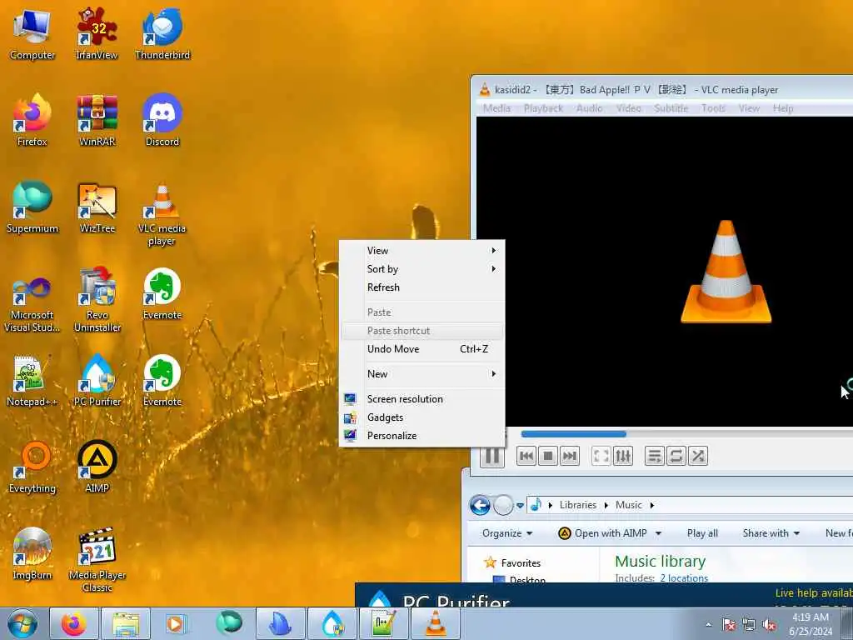The height and width of the screenshot is (640, 853).
Task: Click Music in the Explorer address bar
Action: point(628,505)
